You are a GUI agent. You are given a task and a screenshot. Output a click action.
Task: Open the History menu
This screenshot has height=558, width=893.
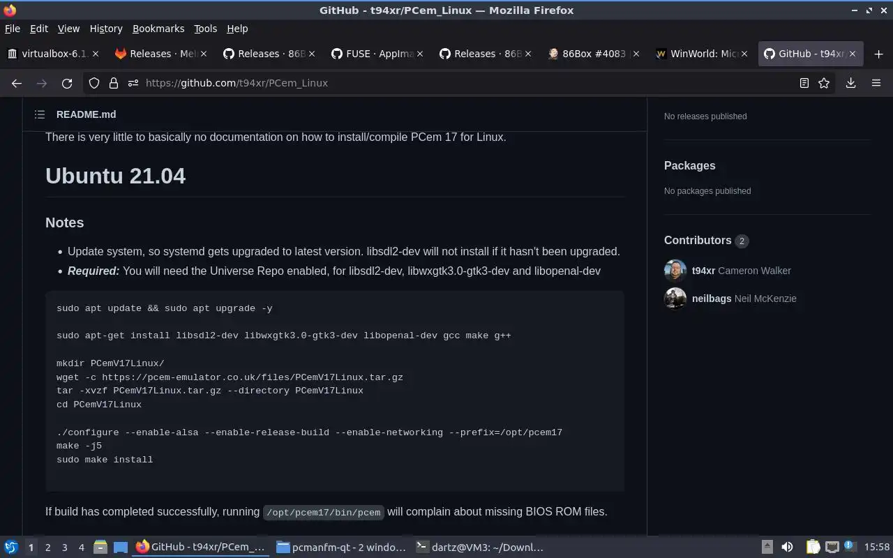click(106, 29)
